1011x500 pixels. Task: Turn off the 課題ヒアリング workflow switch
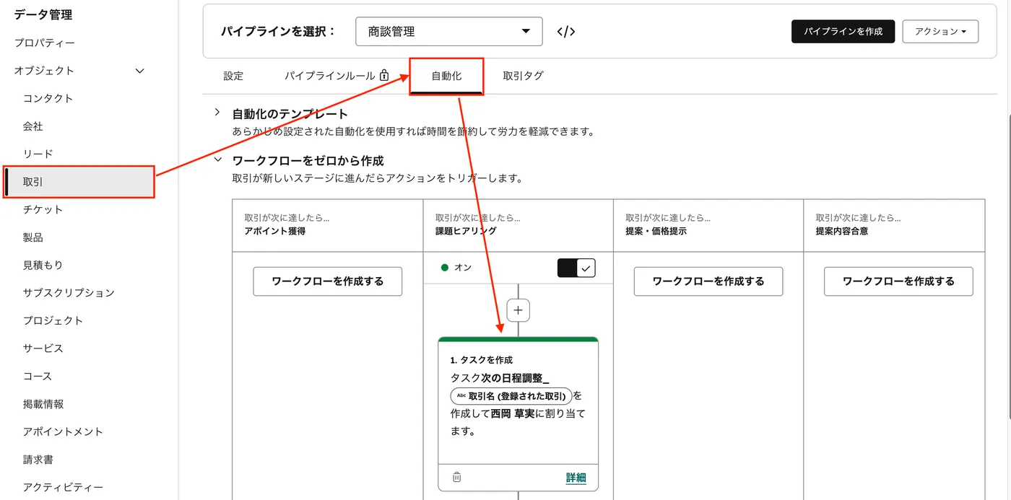[x=576, y=267]
